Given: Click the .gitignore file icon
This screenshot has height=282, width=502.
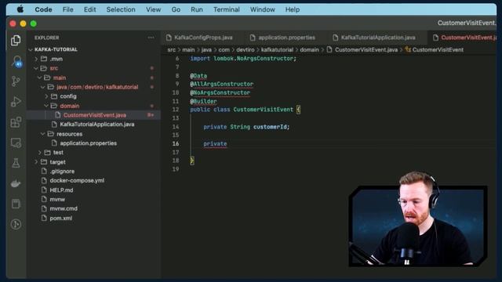Looking at the screenshot, I should coord(44,171).
